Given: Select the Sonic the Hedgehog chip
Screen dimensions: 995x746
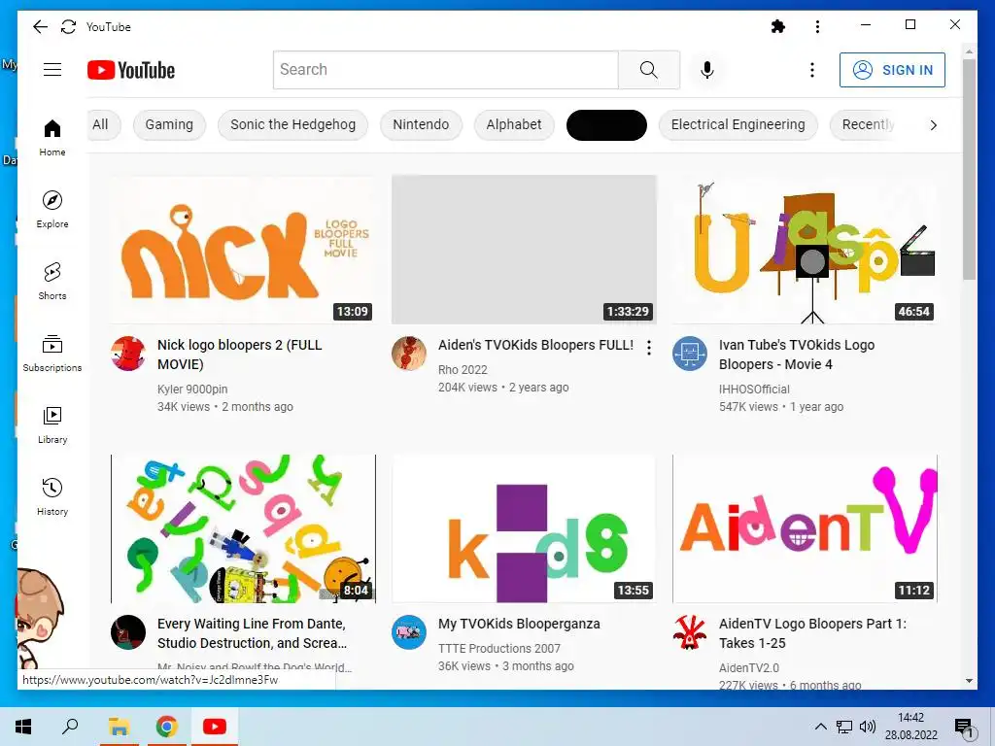Looking at the screenshot, I should (293, 124).
